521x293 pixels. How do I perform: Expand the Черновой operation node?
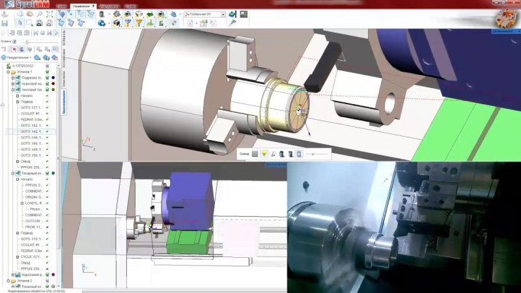[x=13, y=84]
